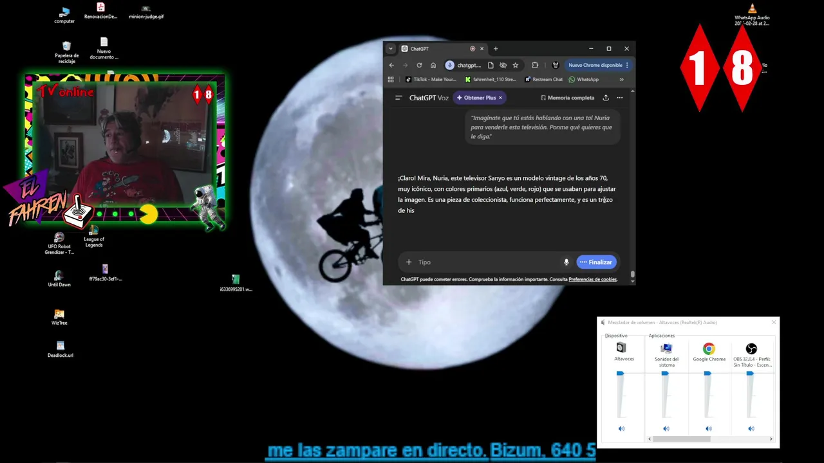Reload the ChatGPT page

[419, 65]
